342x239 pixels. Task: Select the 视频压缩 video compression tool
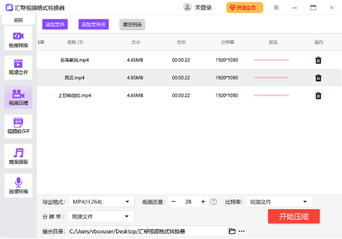[x=18, y=97]
